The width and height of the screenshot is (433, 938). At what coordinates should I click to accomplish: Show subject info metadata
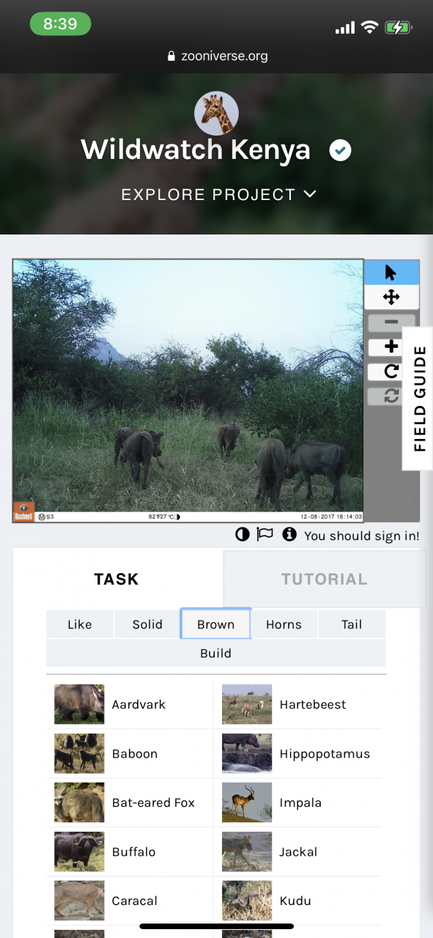(289, 535)
